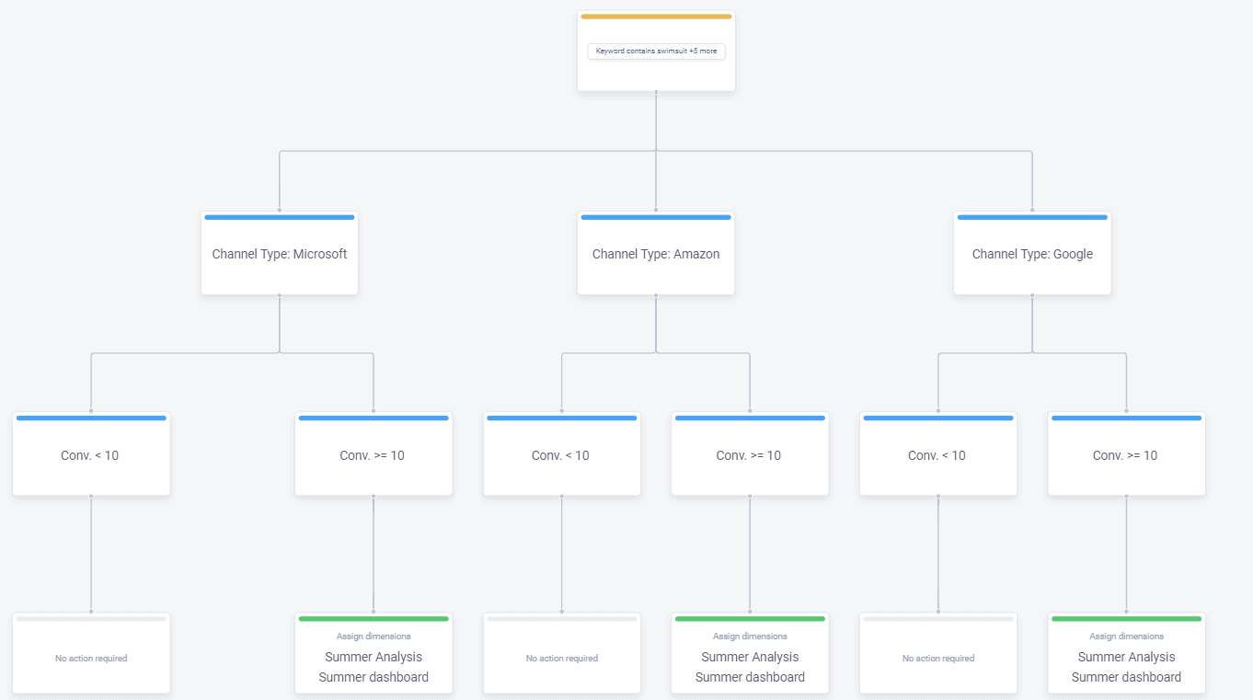Click the 'Keyword contains swimsuit +5 more' filter chip
The image size is (1253, 700).
(656, 52)
